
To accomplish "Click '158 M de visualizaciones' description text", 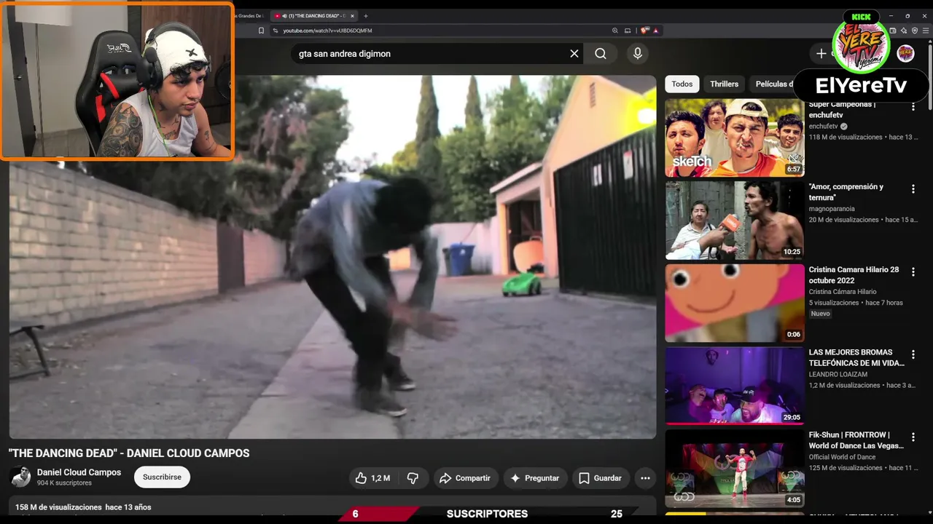I will (58, 507).
